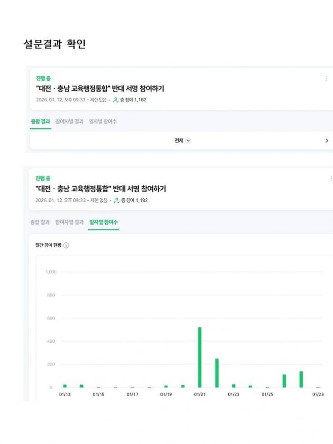Switch to 참여자별 결과 tab on first card
The height and width of the screenshot is (444, 333).
click(x=70, y=121)
